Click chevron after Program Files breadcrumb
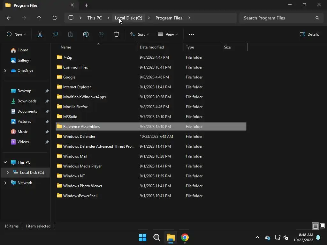 click(x=189, y=18)
